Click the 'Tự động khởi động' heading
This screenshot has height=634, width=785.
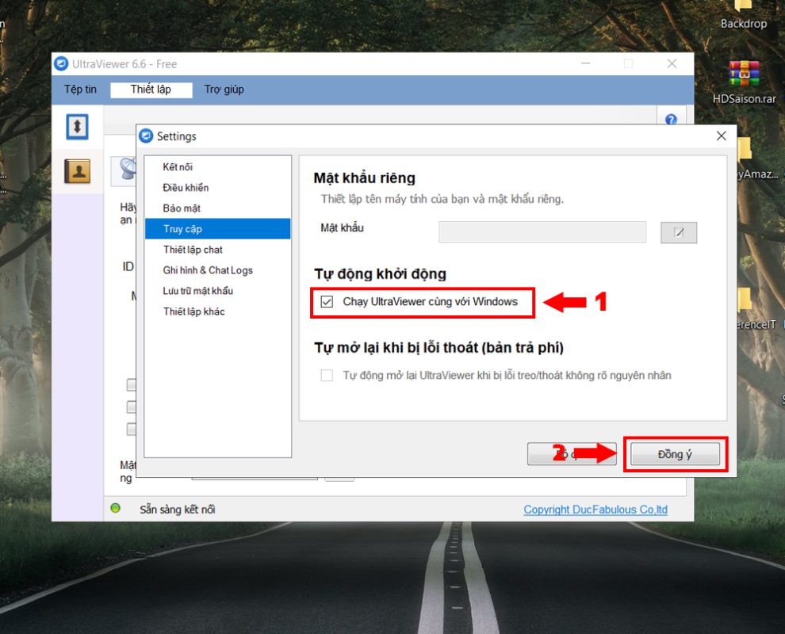(x=380, y=273)
